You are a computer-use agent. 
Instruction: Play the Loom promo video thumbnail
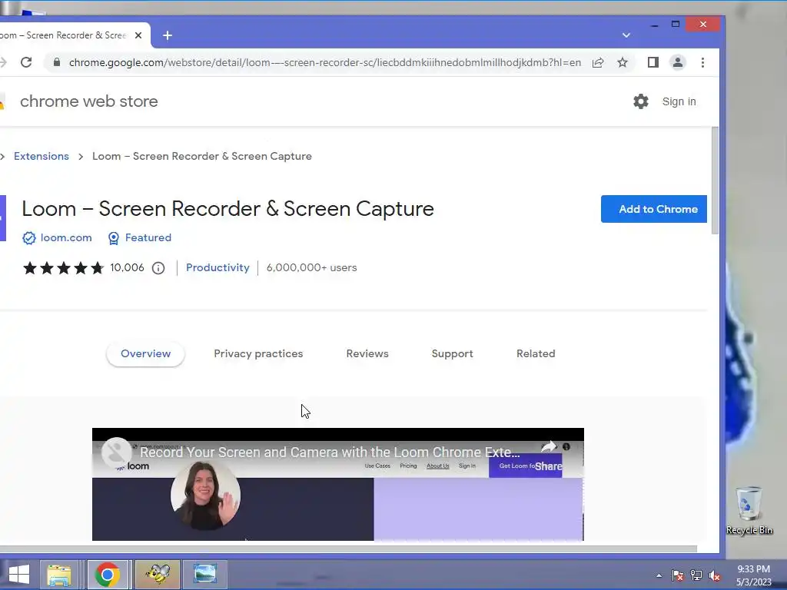pyautogui.click(x=338, y=485)
